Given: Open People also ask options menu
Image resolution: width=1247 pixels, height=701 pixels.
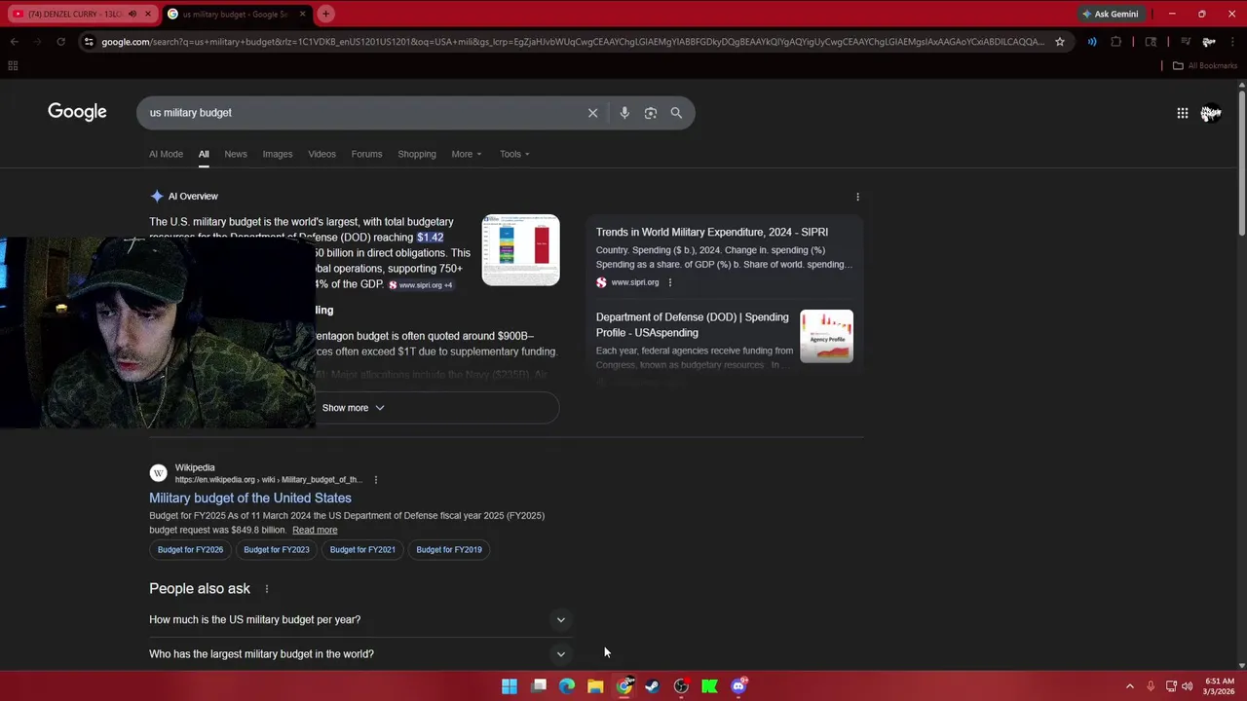Looking at the screenshot, I should 266,589.
